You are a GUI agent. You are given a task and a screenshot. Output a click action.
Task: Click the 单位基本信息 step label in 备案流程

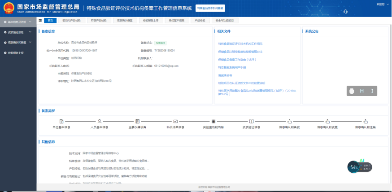[61, 127]
